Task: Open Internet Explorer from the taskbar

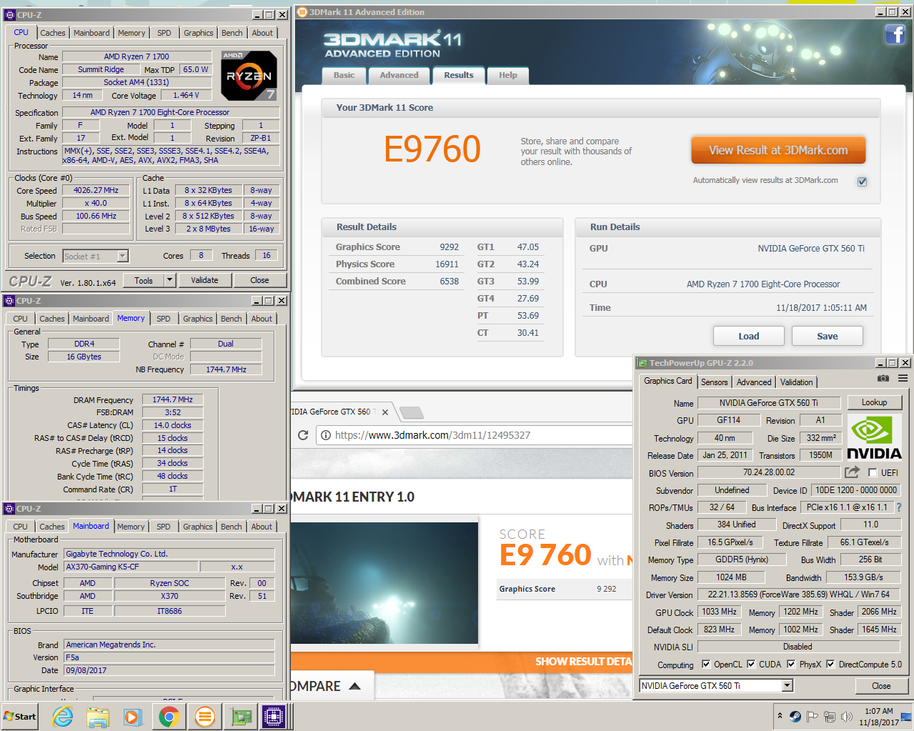Action: [x=63, y=716]
